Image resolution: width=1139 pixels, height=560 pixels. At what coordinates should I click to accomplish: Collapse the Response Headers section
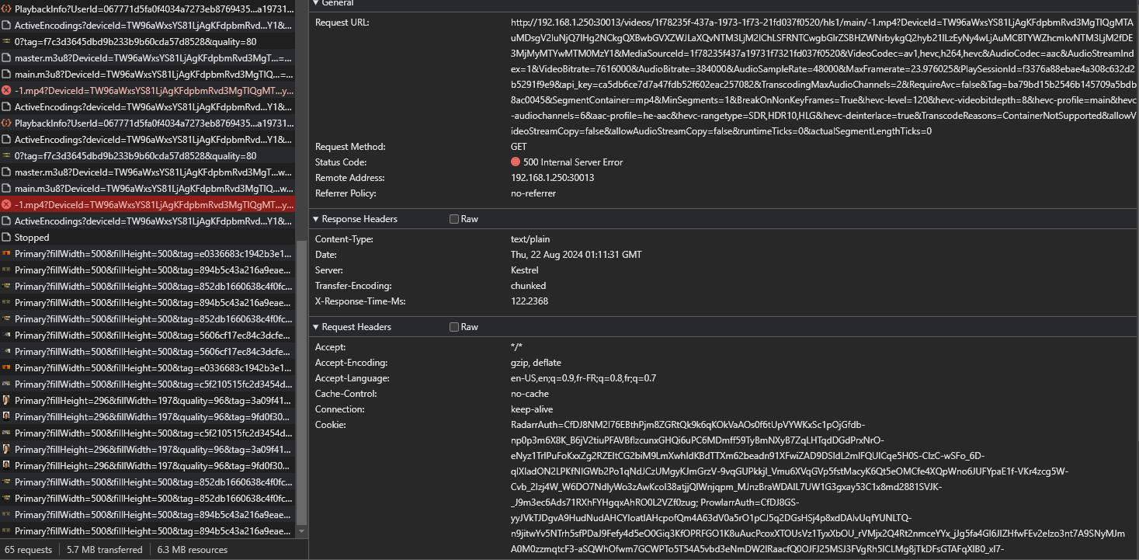coord(316,219)
